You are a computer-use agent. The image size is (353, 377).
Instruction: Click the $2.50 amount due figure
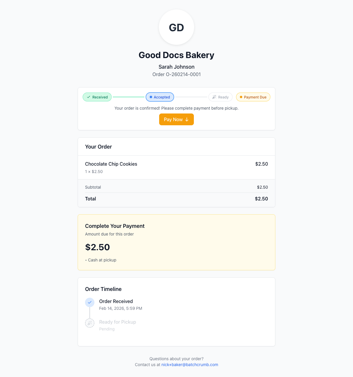98,247
